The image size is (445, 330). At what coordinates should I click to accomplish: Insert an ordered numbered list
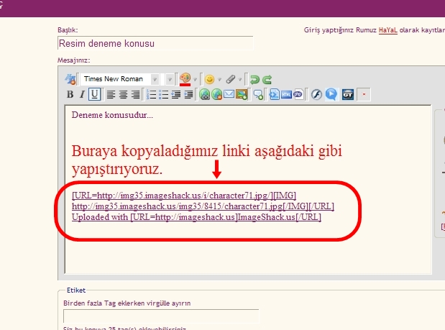(152, 94)
